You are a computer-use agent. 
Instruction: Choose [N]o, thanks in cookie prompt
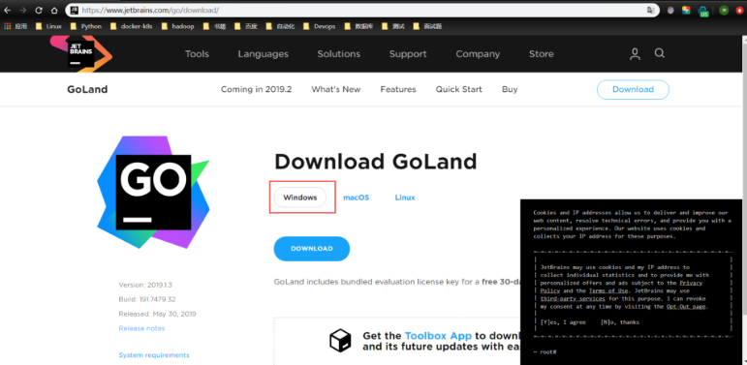(x=620, y=322)
